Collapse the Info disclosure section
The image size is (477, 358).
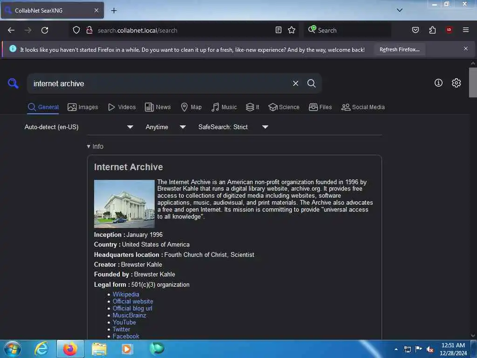(95, 146)
